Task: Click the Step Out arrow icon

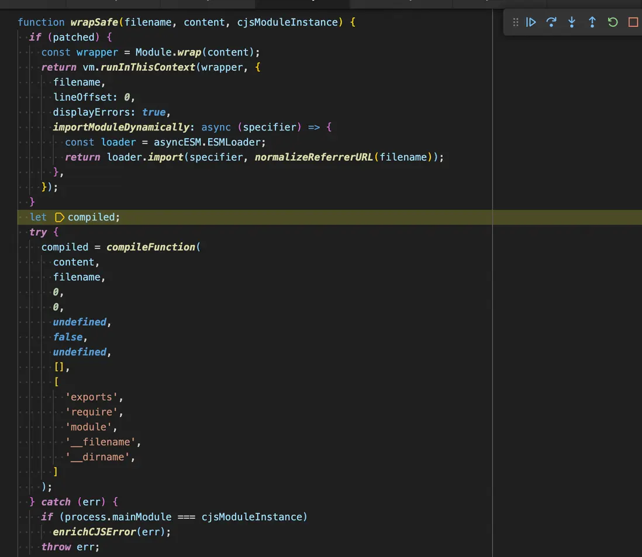Action: pyautogui.click(x=592, y=22)
